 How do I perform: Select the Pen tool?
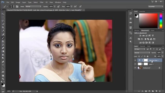coord(3,62)
